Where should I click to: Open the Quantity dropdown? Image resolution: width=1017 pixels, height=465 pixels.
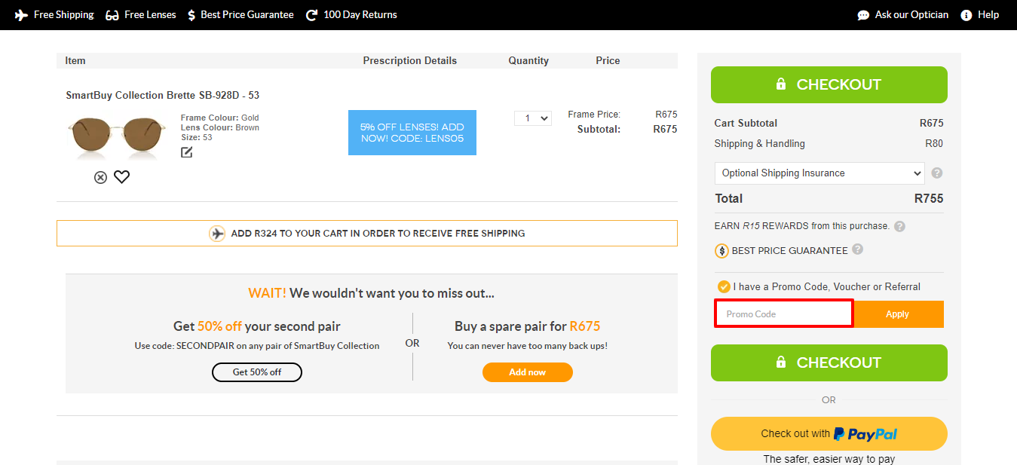533,118
